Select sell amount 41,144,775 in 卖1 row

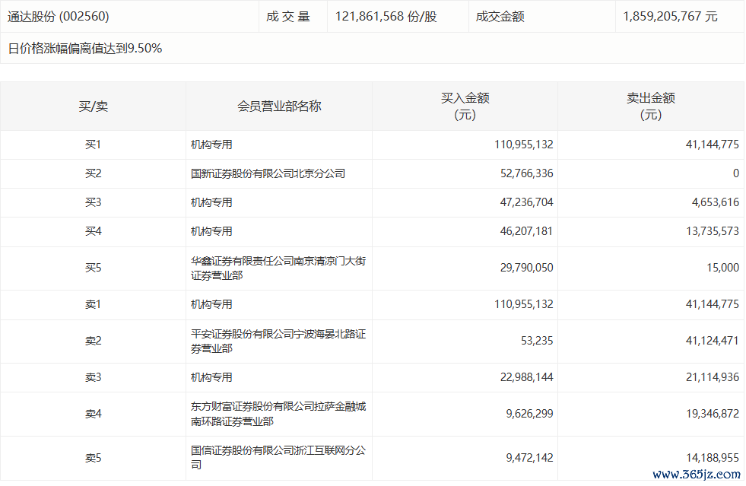[713, 305]
